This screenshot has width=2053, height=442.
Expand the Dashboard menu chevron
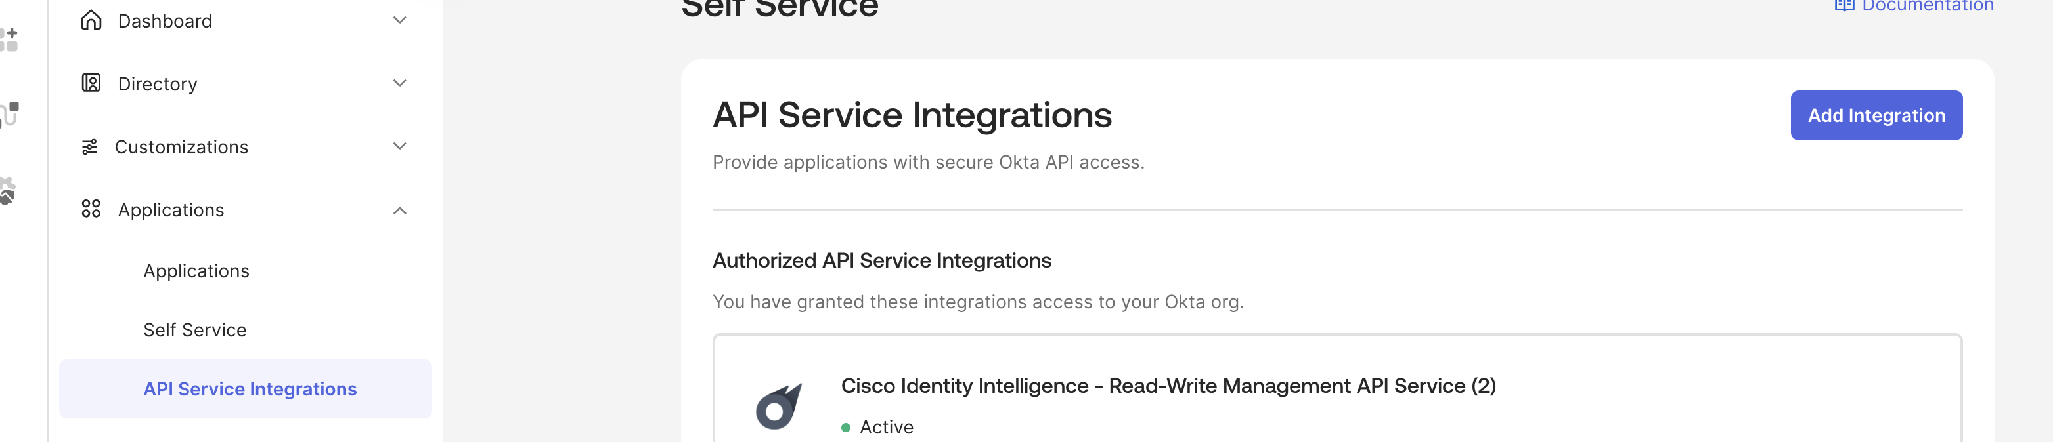click(x=400, y=20)
